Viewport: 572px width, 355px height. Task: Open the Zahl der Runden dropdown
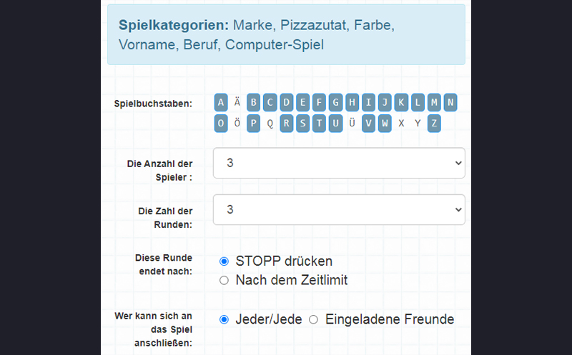pyautogui.click(x=339, y=209)
